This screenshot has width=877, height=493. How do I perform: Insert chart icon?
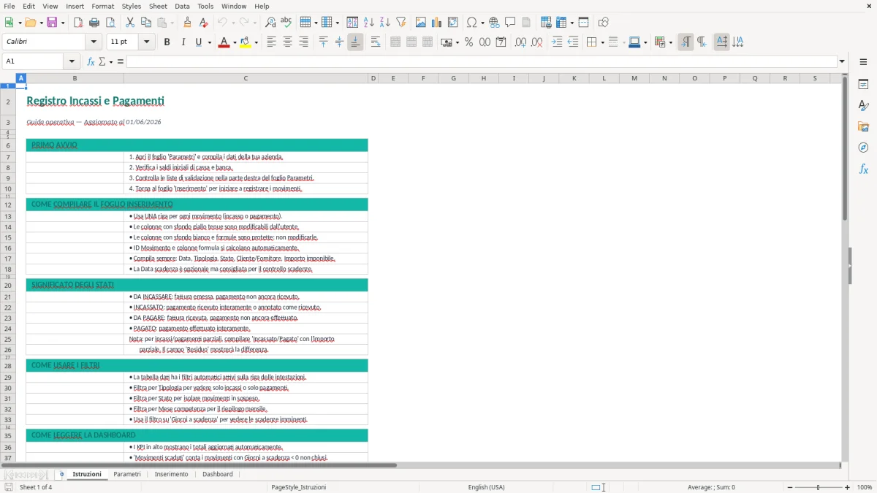pos(437,23)
